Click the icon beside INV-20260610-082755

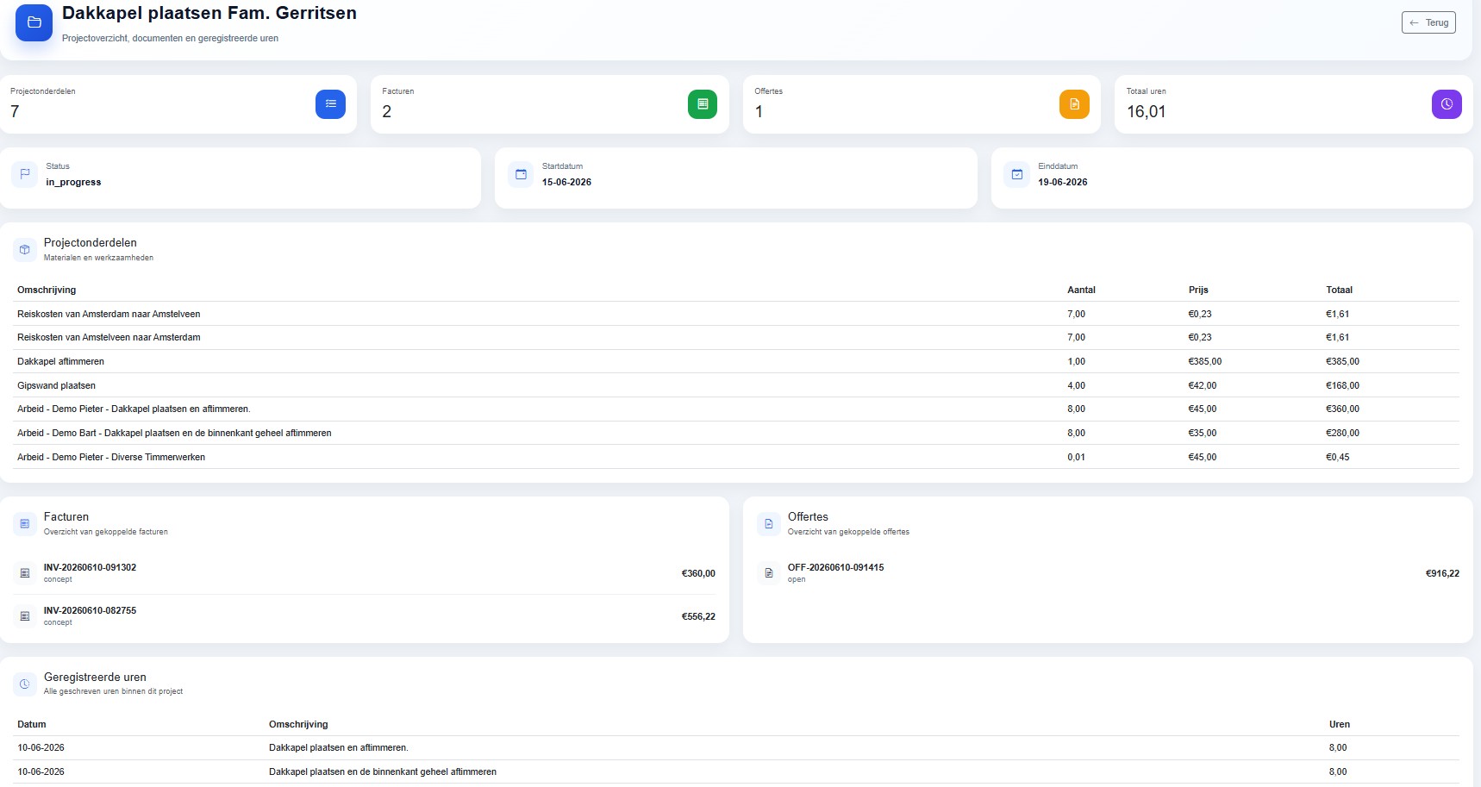pyautogui.click(x=25, y=616)
